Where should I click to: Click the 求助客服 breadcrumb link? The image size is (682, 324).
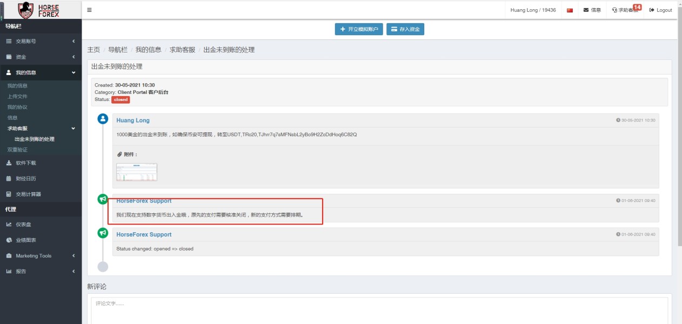tap(183, 50)
